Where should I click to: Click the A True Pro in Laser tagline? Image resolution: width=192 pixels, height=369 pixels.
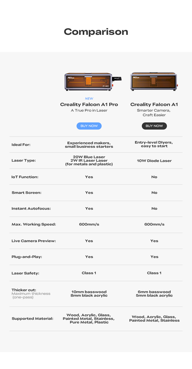point(89,110)
